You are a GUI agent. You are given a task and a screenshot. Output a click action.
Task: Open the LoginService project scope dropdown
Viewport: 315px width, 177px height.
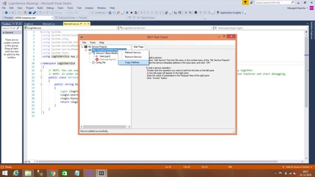click(x=71, y=28)
